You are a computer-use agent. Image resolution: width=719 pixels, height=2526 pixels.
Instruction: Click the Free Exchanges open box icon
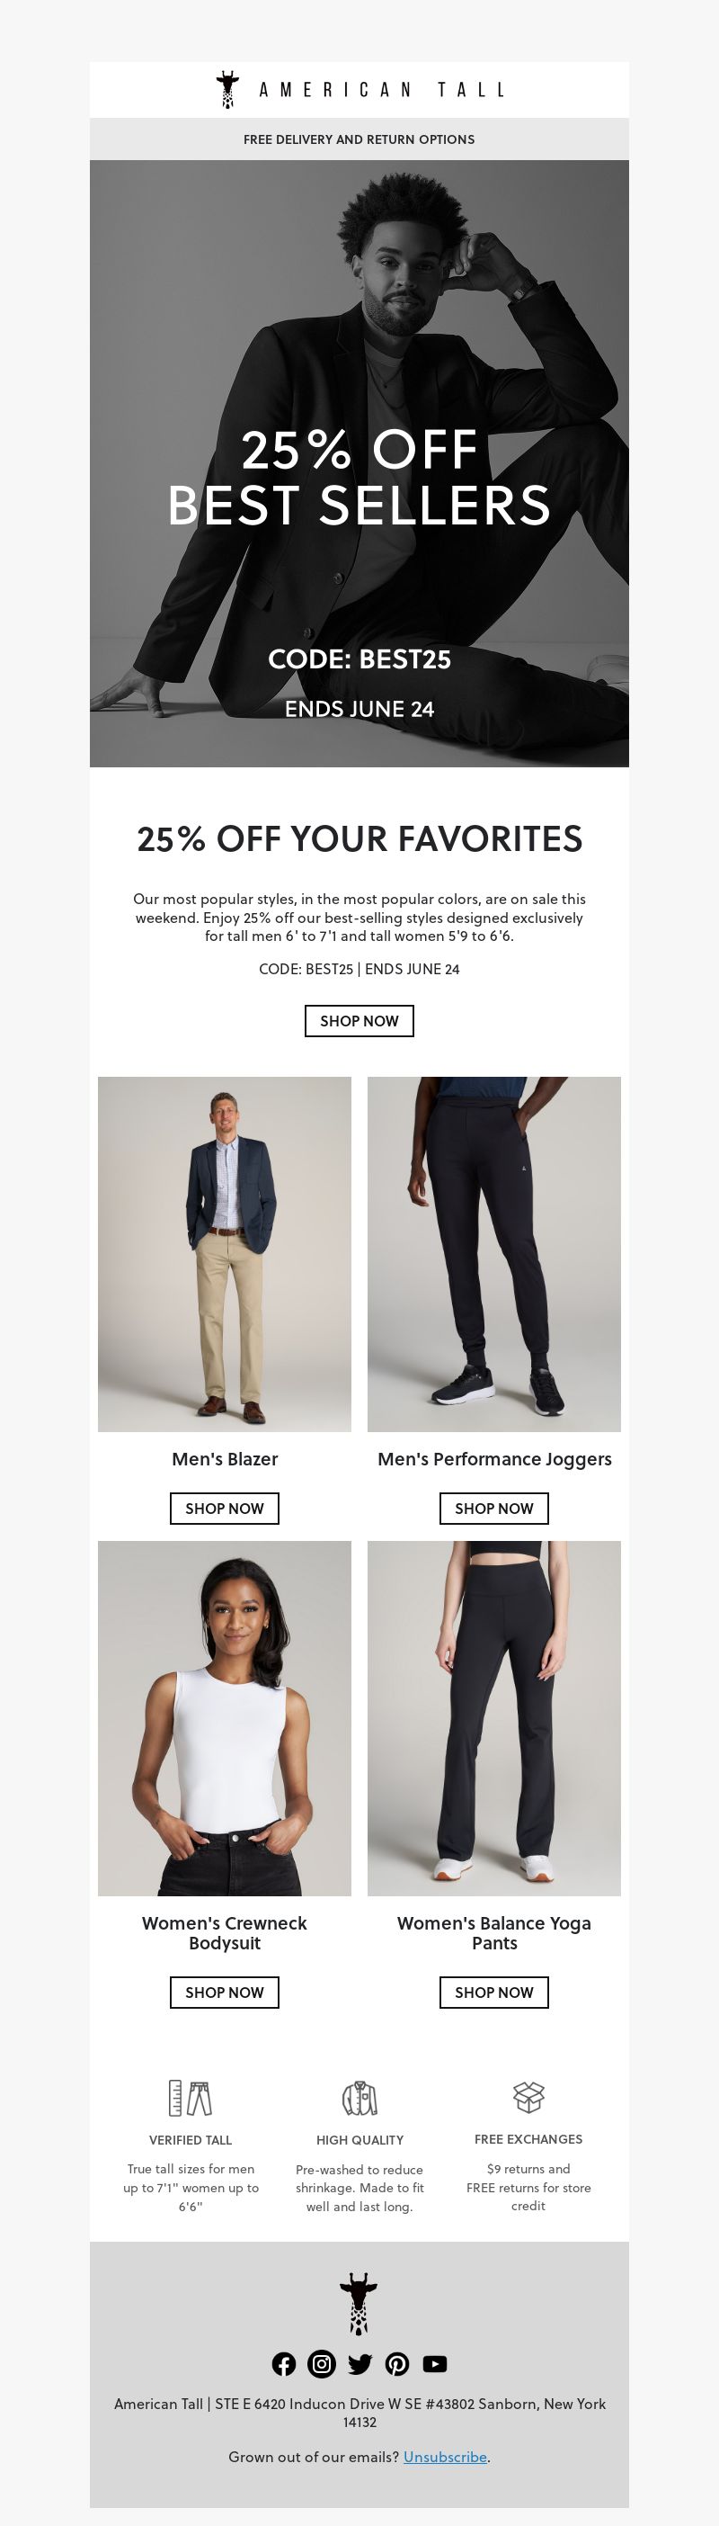[x=529, y=2098]
